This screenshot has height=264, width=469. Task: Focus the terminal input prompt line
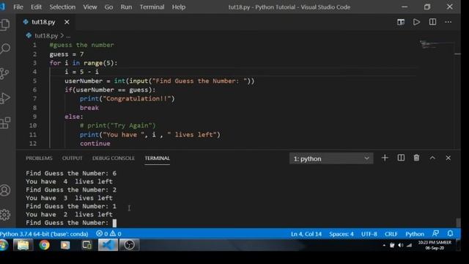(x=71, y=223)
